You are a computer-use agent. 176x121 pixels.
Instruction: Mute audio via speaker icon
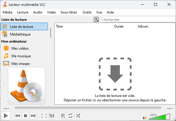144,118
